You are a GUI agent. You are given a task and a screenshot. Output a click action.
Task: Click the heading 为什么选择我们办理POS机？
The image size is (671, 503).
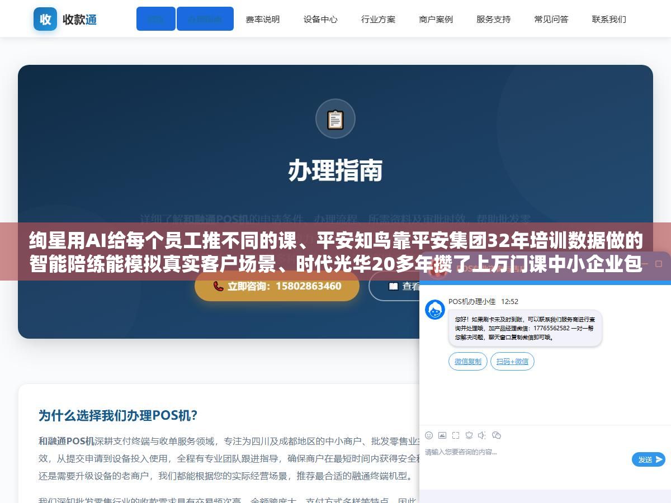click(118, 416)
